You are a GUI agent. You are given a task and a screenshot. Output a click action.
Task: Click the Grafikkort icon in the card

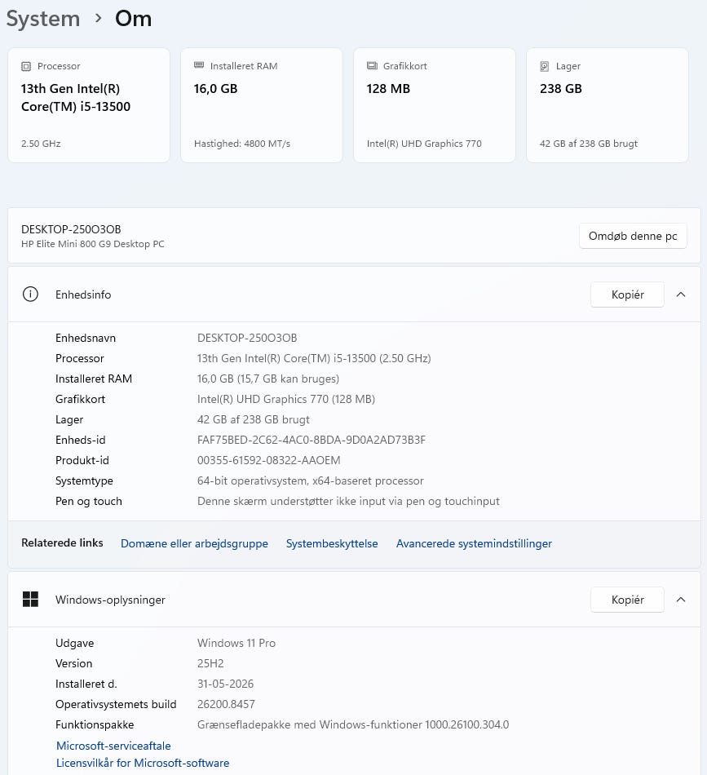tap(372, 66)
